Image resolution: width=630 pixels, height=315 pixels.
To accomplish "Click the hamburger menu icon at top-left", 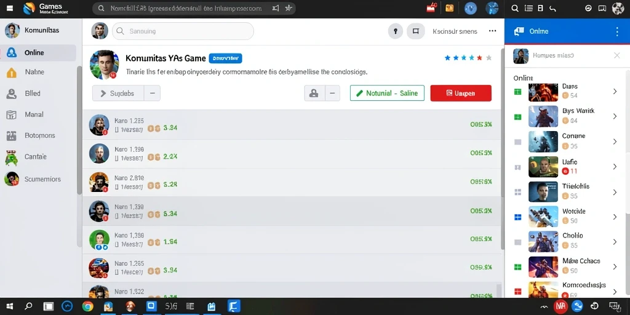I will click(10, 7).
